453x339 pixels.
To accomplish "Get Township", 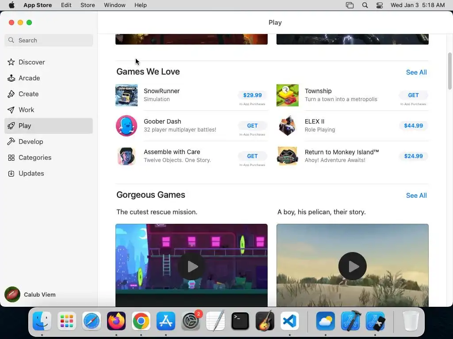I will (x=414, y=95).
